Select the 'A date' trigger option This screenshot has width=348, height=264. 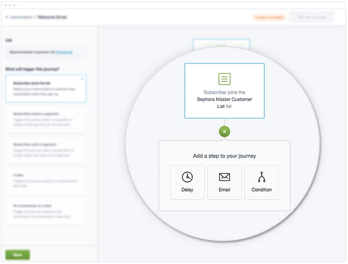tap(45, 180)
